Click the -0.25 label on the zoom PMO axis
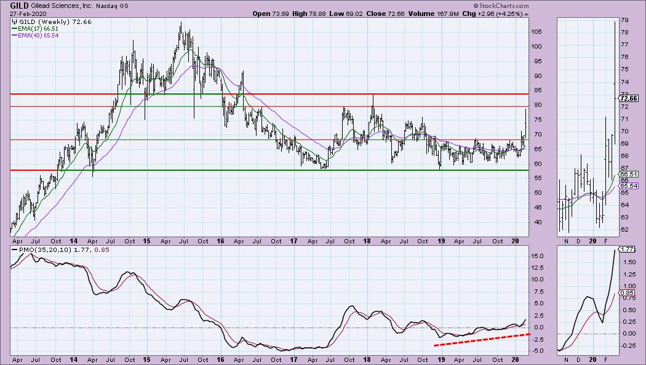646x365 pixels. [628, 346]
